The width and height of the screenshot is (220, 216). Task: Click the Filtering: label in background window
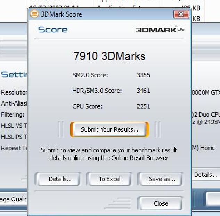(x=13, y=115)
